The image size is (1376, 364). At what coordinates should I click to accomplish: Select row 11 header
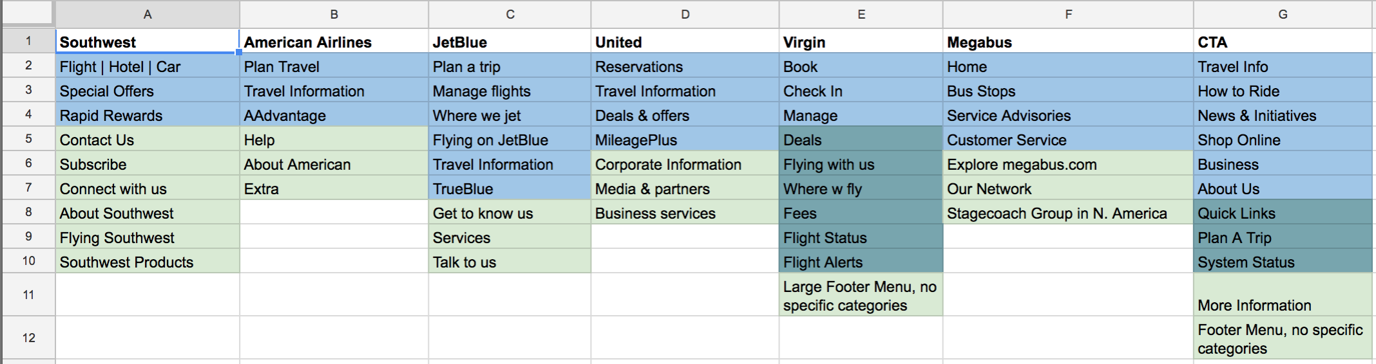28,295
